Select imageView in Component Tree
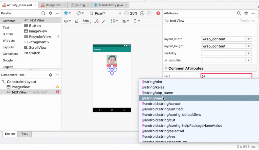Image resolution: width=259 pixels, height=150 pixels. pyautogui.click(x=20, y=87)
